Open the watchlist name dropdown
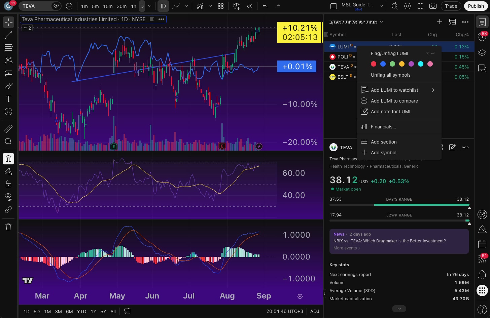This screenshot has height=318, width=490. click(x=356, y=22)
